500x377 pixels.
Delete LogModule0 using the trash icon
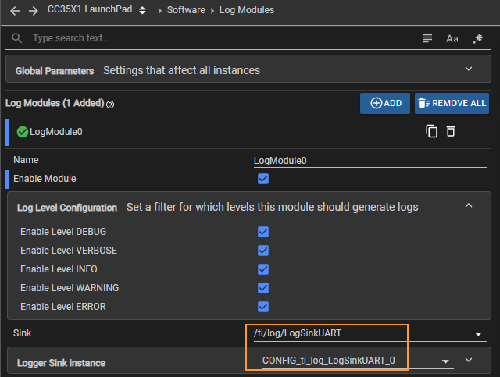coord(451,131)
